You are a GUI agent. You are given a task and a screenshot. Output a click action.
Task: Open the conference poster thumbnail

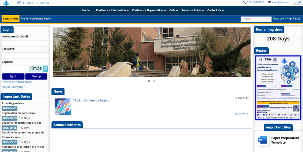pyautogui.click(x=278, y=88)
